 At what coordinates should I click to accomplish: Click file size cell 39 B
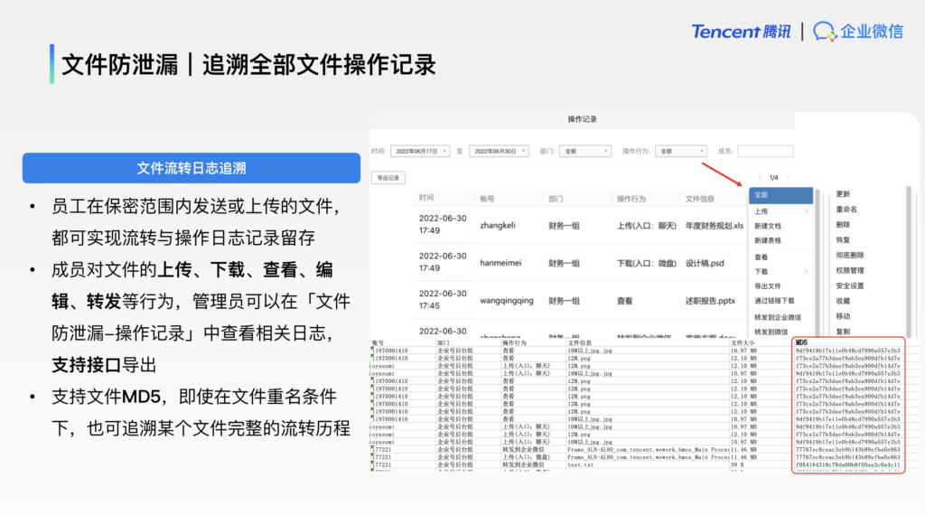(739, 465)
